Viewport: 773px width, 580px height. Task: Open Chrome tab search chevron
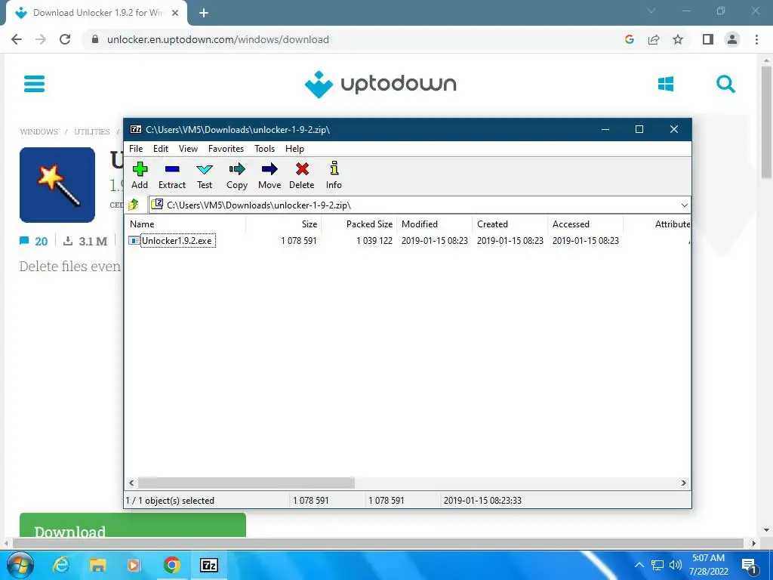pyautogui.click(x=651, y=11)
